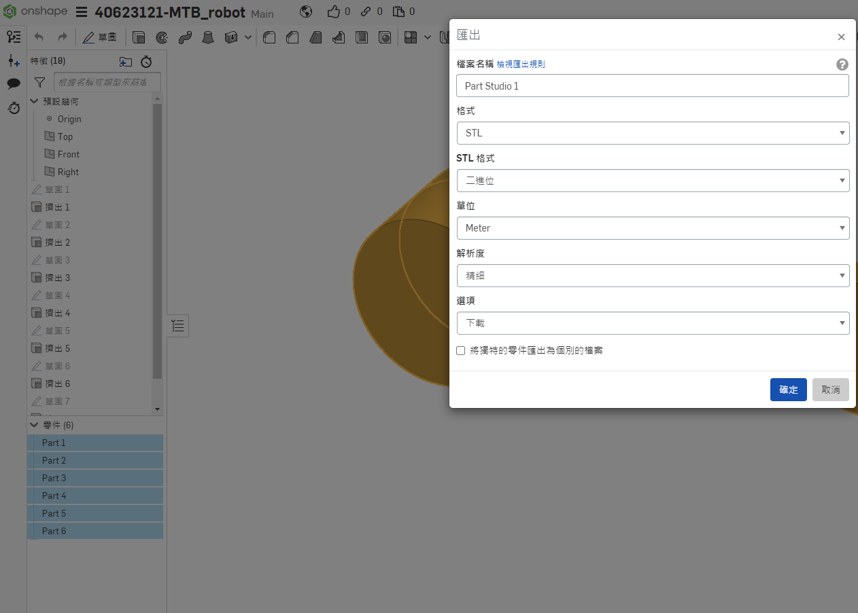Click the export dialog help icon

pyautogui.click(x=842, y=64)
